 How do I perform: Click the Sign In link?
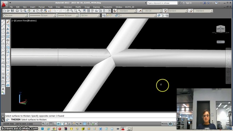[x=189, y=3]
